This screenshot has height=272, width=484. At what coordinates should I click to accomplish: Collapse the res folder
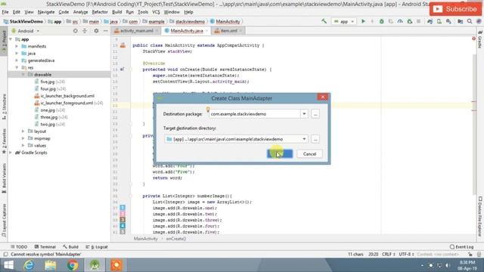point(17,67)
